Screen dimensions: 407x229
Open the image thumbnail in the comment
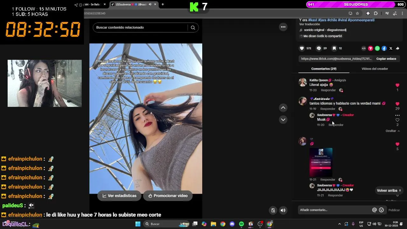[x=321, y=162]
